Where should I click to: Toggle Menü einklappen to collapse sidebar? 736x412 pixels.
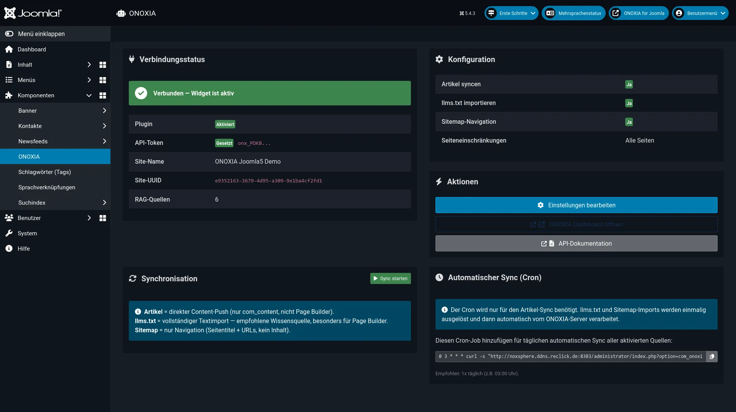(55, 34)
